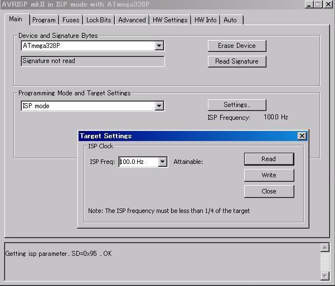Open the HW Settings tab

coord(170,20)
